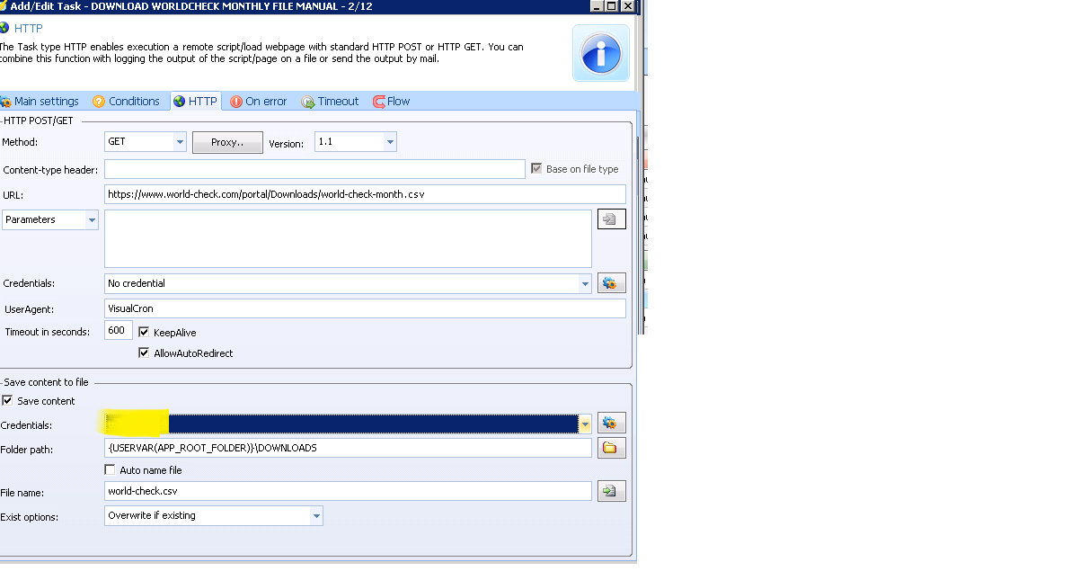Open the Conditions tab
The width and height of the screenshot is (1071, 580).
(x=127, y=102)
